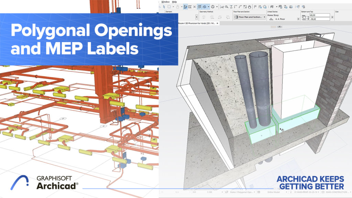Screen dimensions: 352x198
Task: Toggle the highlighted guide lines icon
Action: point(185,7)
